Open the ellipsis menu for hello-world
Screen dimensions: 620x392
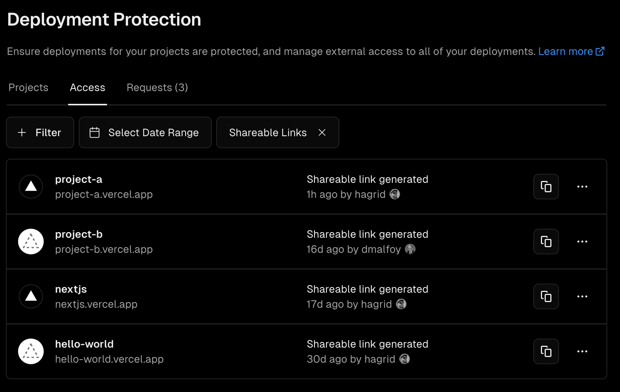(x=582, y=351)
